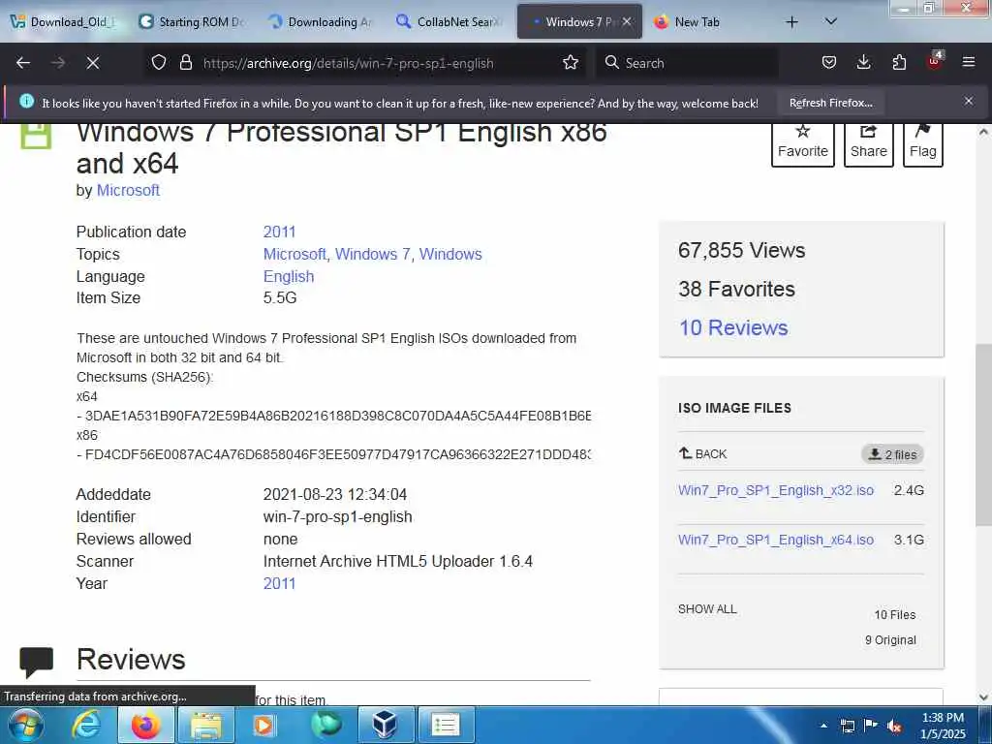
Task: Click SHOW ALL files link
Action: [x=707, y=609]
